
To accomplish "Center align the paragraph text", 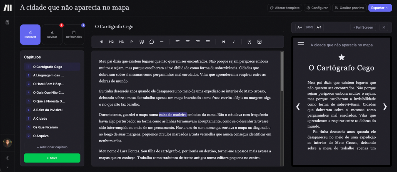I will pos(187,42).
